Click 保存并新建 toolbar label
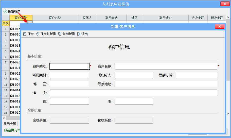The image size is (231, 138). coord(48,34)
